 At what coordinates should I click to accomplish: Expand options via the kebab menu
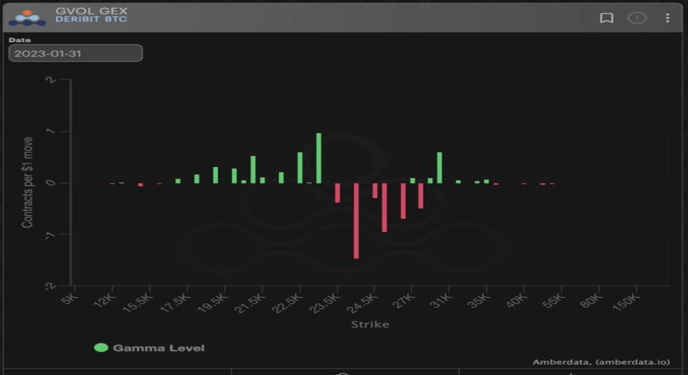pos(667,18)
